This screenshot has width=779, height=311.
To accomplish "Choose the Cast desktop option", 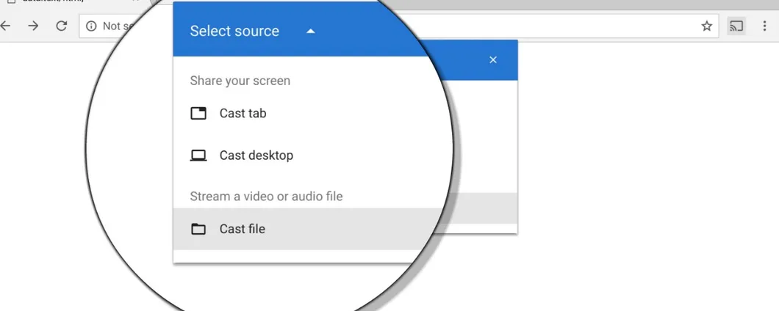I will point(256,155).
